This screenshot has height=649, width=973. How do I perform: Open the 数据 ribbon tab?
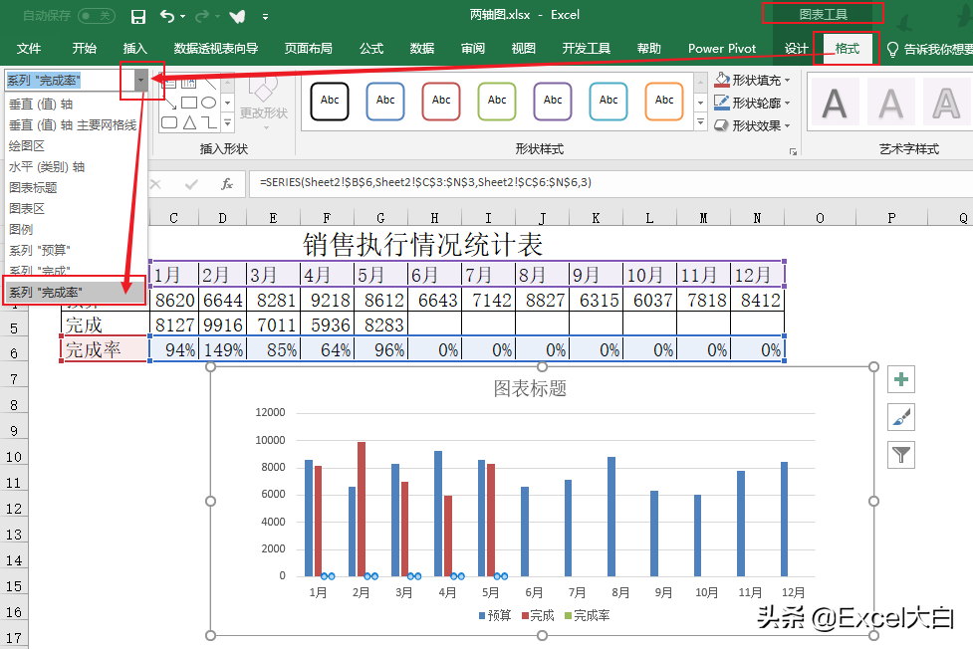pos(422,49)
